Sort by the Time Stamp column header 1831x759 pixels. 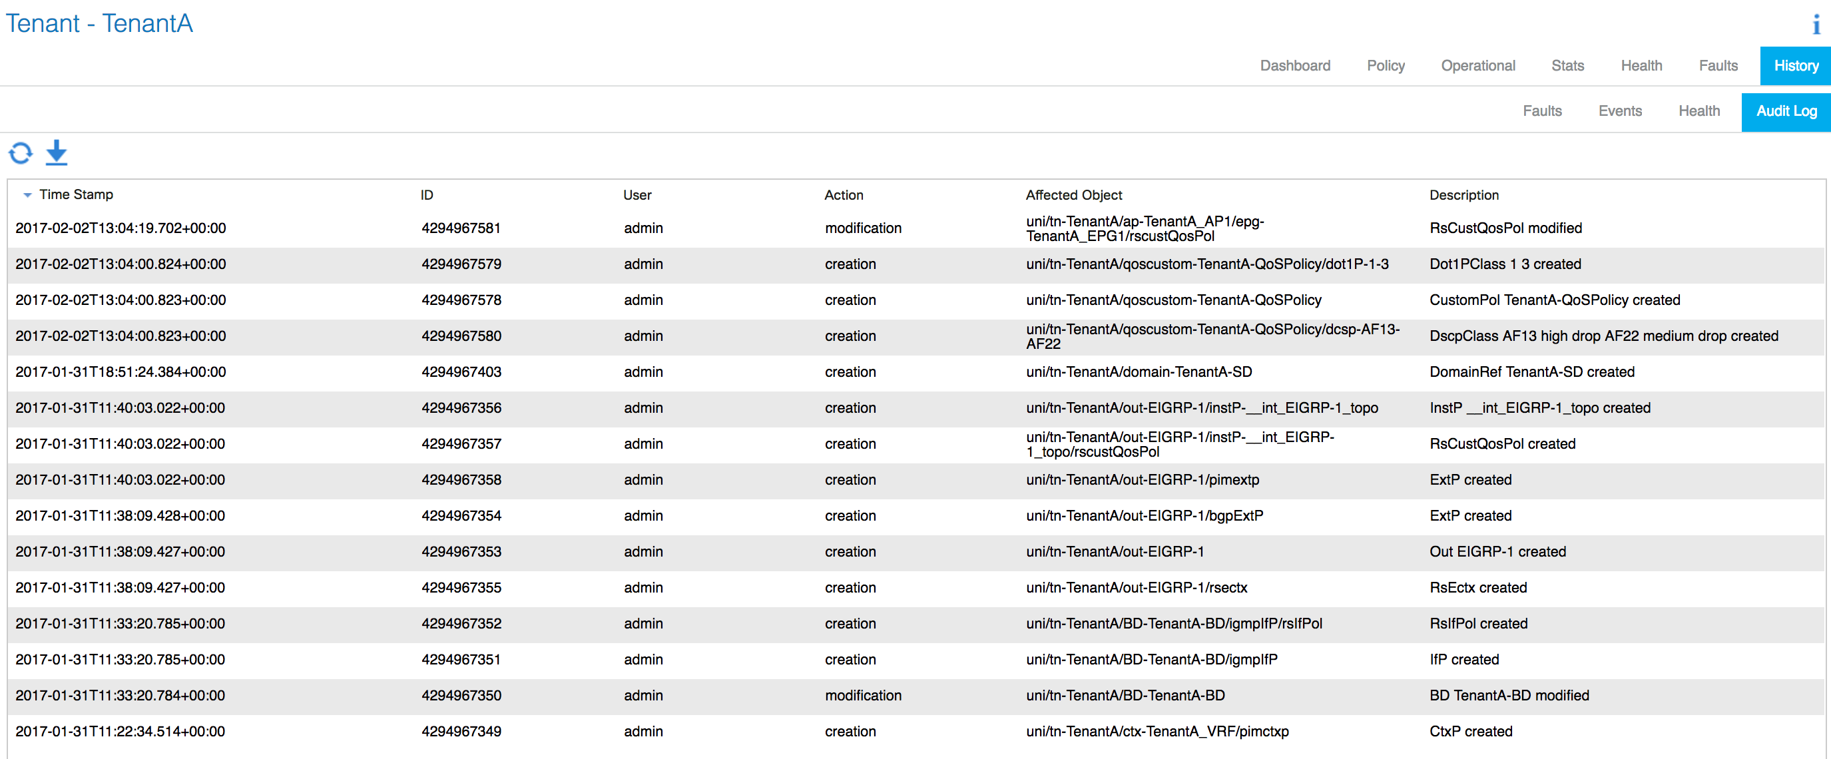(x=76, y=194)
